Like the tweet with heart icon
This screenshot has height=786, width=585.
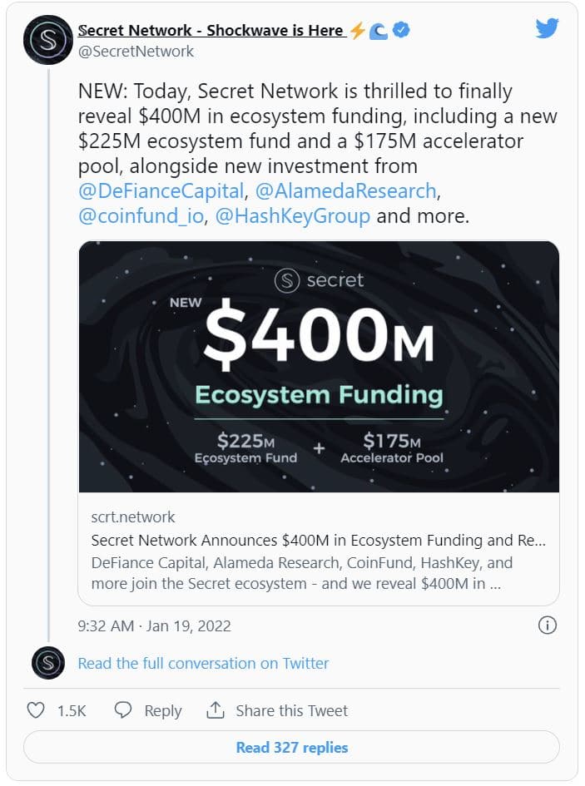click(36, 710)
